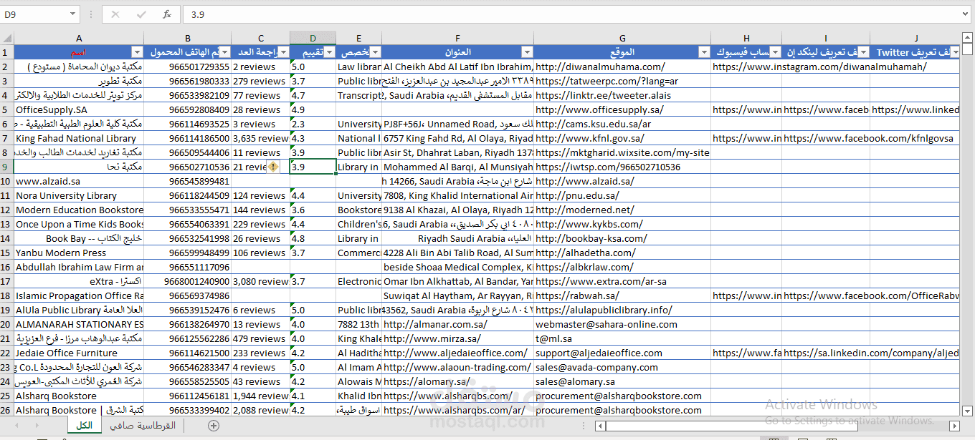
Task: Select cell 1,944 reviews
Action: coord(261,396)
